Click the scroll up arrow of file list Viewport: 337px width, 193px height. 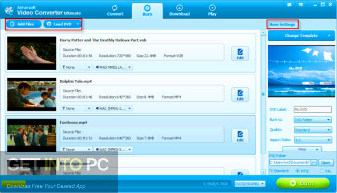(x=263, y=33)
